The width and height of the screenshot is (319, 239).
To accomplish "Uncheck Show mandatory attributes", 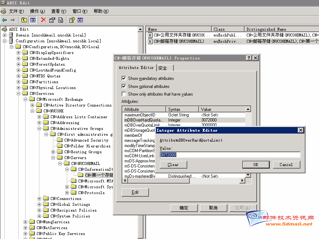I will pos(124,78).
